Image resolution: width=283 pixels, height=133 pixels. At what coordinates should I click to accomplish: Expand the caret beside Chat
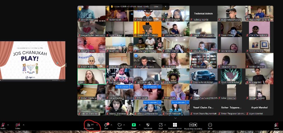pyautogui.click(x=111, y=125)
